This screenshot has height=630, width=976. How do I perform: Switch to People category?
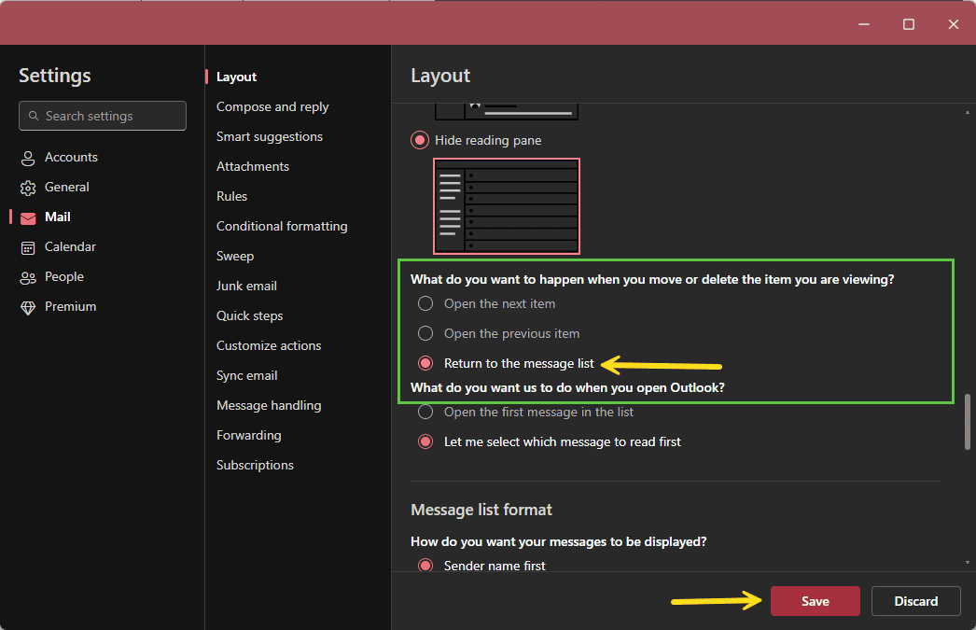click(x=64, y=276)
